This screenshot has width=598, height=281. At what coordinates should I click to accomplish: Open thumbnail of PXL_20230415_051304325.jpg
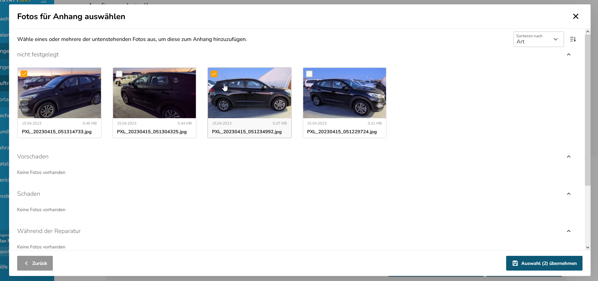(x=154, y=93)
